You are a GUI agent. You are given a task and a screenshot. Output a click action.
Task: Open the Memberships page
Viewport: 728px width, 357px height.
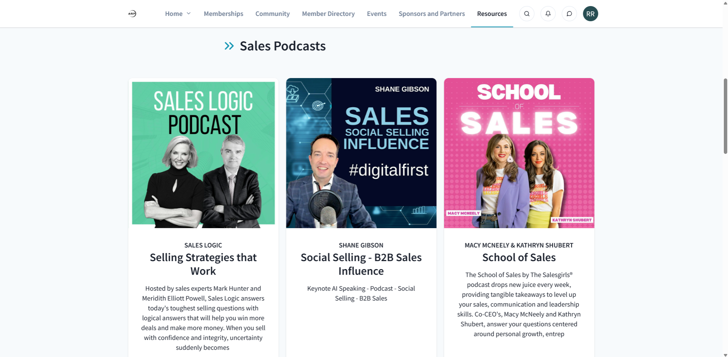coord(223,14)
